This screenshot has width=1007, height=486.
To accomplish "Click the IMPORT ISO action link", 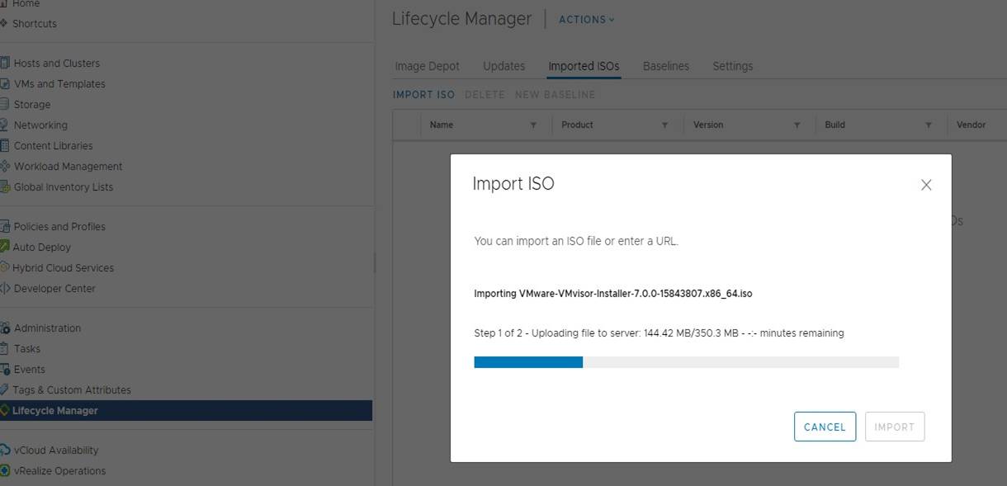I will coord(423,94).
